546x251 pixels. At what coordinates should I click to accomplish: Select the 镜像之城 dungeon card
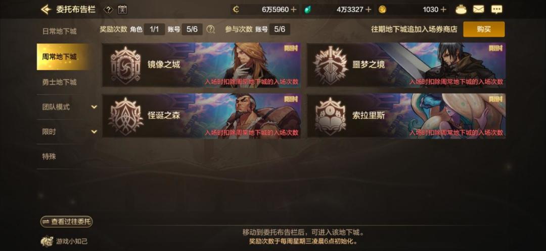coord(201,65)
